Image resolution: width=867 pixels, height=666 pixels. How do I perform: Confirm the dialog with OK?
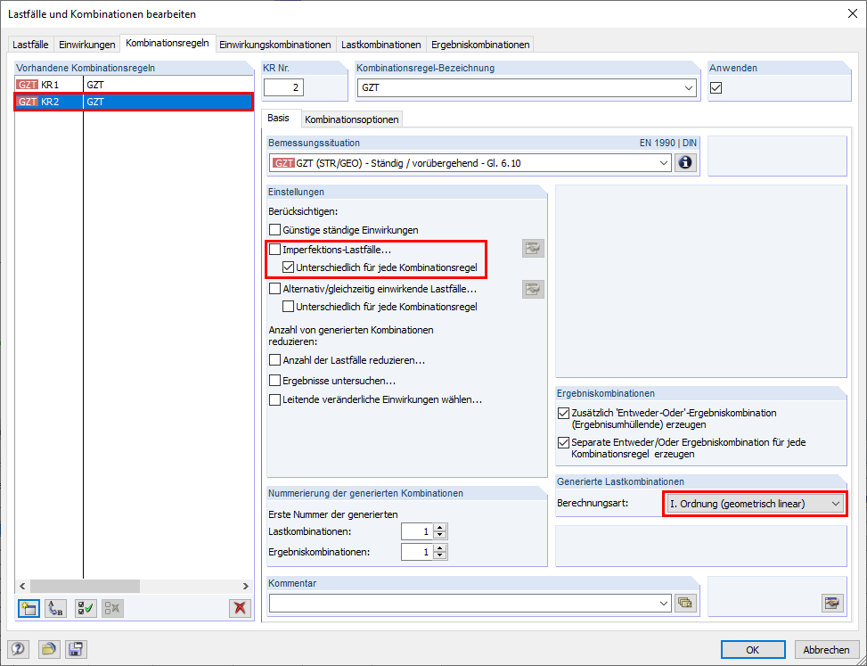click(x=753, y=649)
